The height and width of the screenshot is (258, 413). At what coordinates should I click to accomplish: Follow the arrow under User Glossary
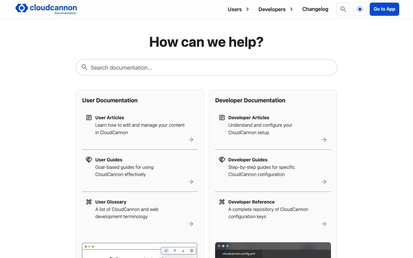(191, 224)
